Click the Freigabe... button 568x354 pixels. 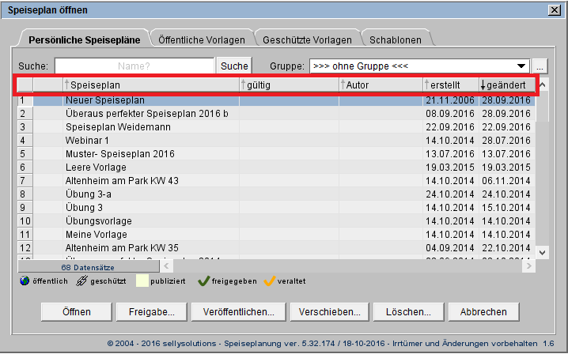click(152, 312)
